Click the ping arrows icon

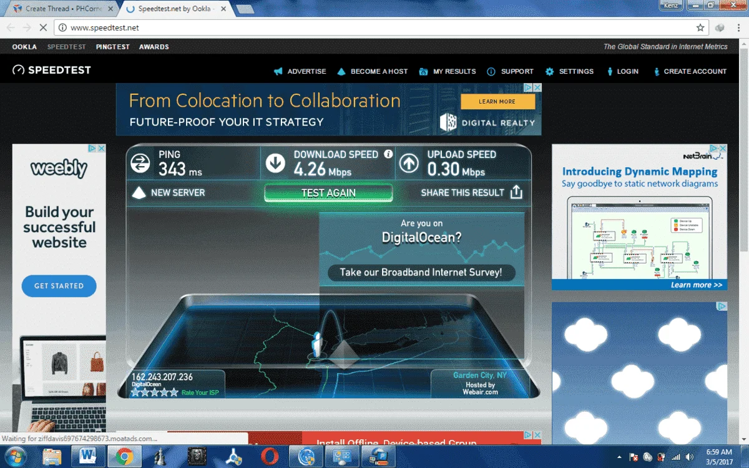pyautogui.click(x=140, y=163)
